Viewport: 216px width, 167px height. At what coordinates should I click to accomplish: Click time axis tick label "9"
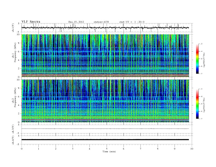click(175, 149)
